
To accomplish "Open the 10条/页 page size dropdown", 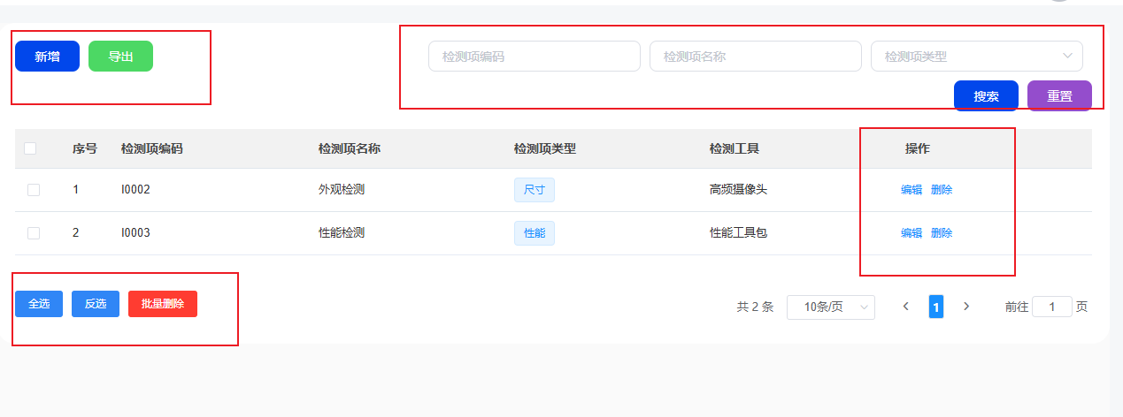I will (830, 307).
